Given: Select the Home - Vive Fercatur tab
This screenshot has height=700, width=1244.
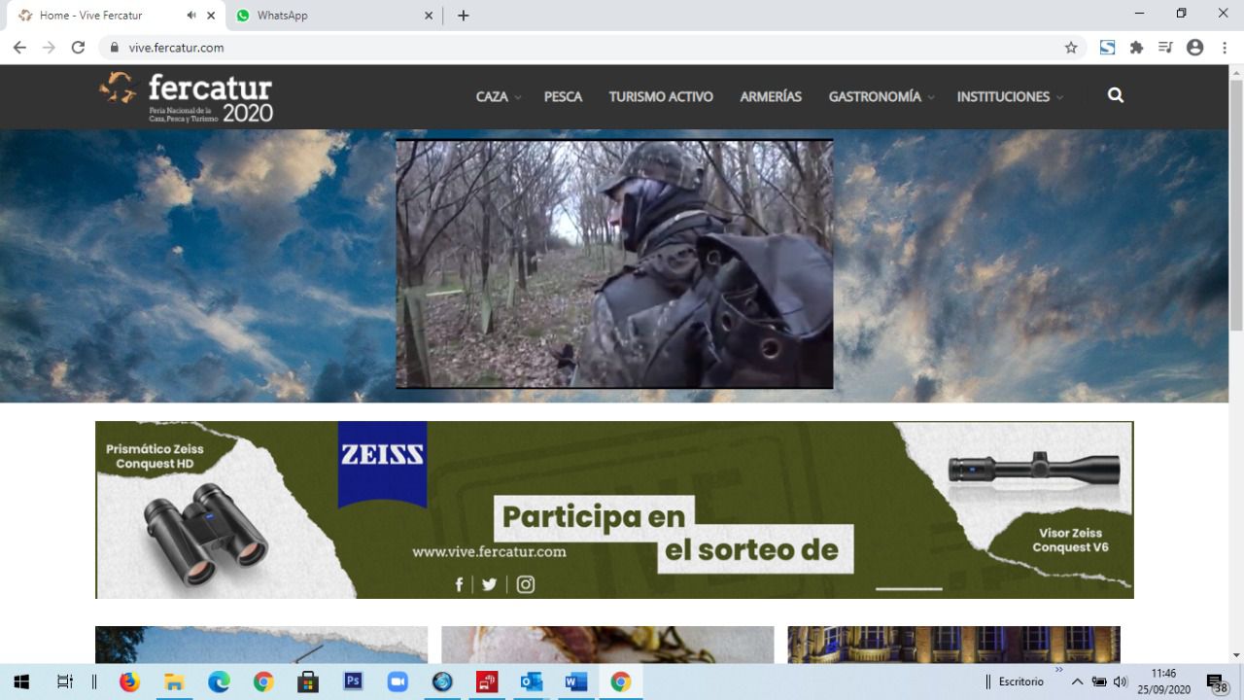Looking at the screenshot, I should tap(115, 16).
